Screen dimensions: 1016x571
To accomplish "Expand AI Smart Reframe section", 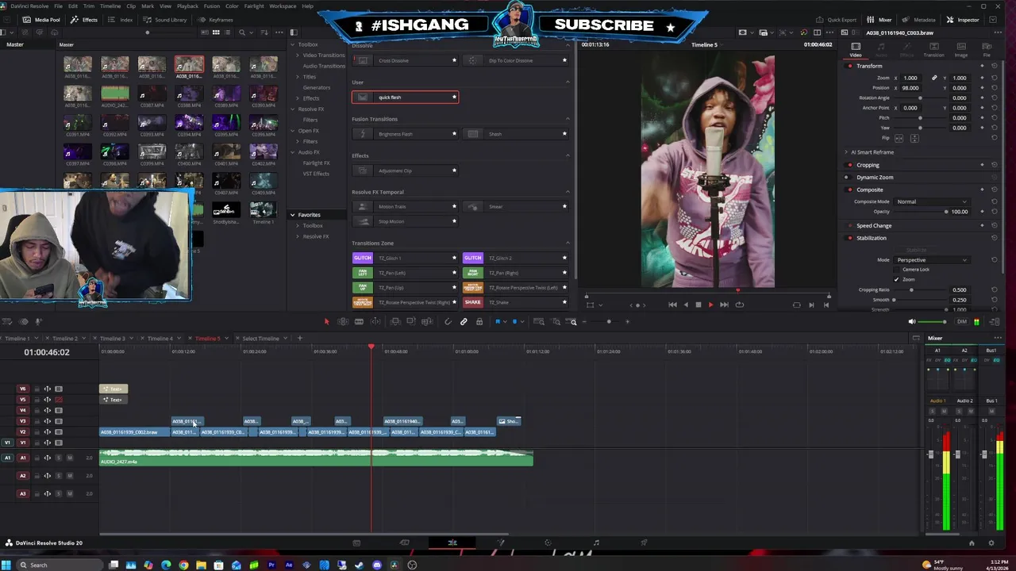I will coord(846,152).
